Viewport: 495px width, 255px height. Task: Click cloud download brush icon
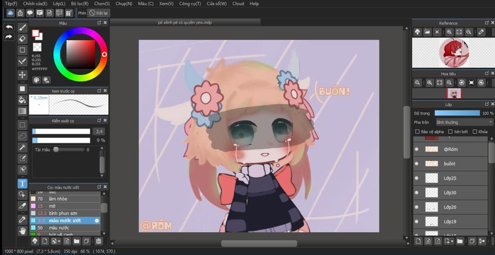35,241
